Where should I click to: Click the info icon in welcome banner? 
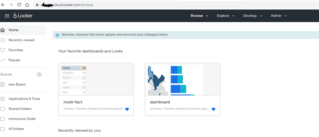tap(57, 35)
